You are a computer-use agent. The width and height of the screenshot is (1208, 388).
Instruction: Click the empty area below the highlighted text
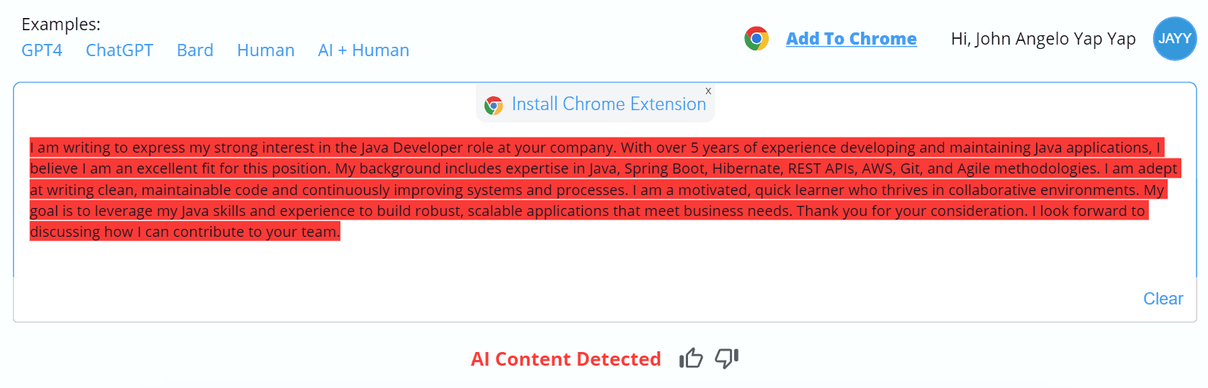pyautogui.click(x=604, y=259)
